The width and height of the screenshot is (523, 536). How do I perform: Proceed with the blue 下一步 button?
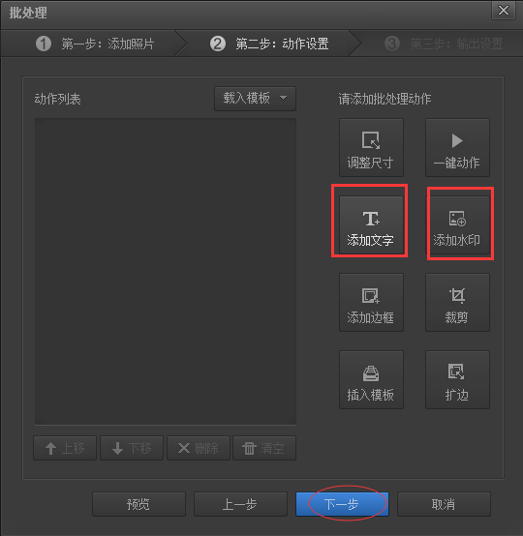point(342,504)
